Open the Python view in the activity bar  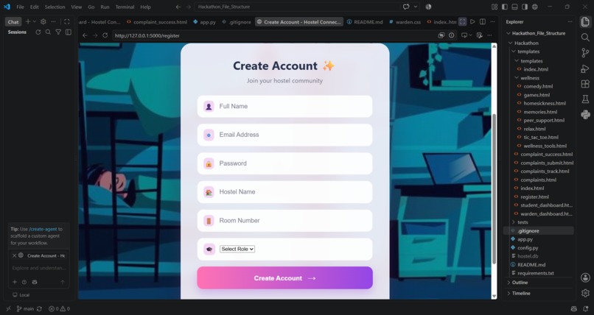pyautogui.click(x=585, y=115)
